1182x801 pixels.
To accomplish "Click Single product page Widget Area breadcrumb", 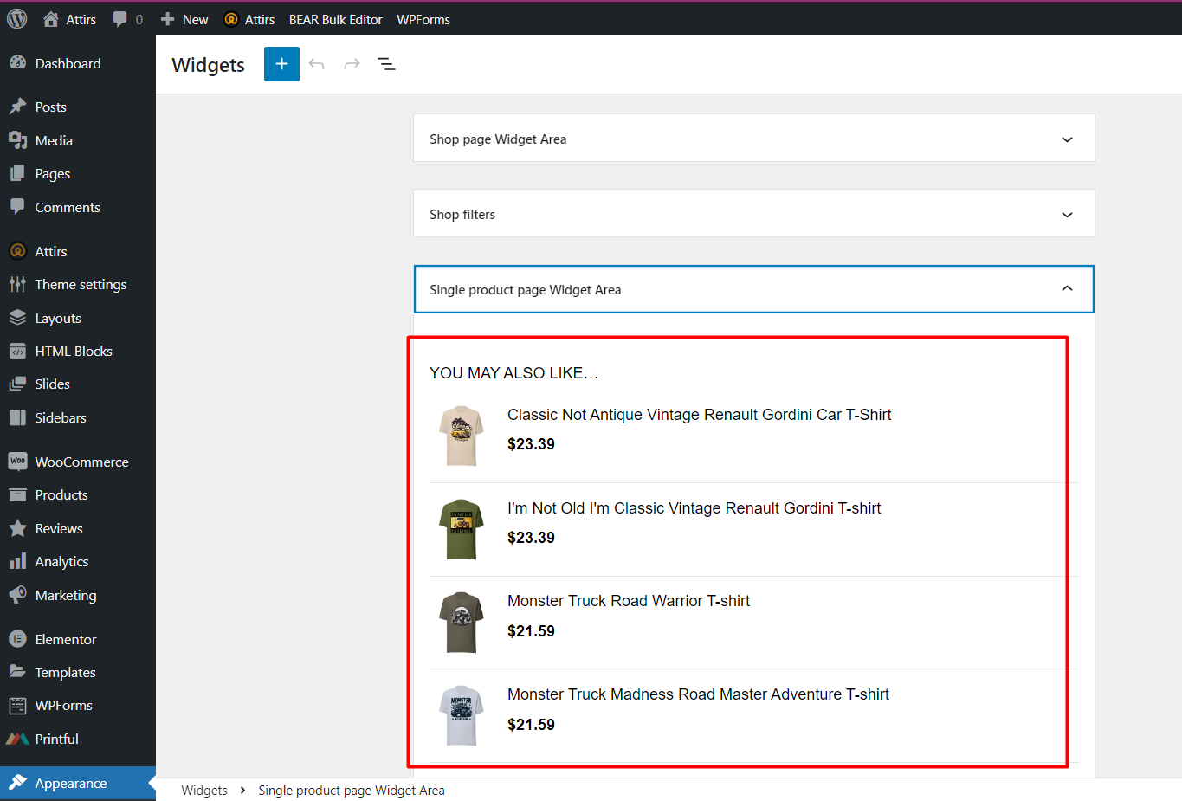I will point(352,790).
